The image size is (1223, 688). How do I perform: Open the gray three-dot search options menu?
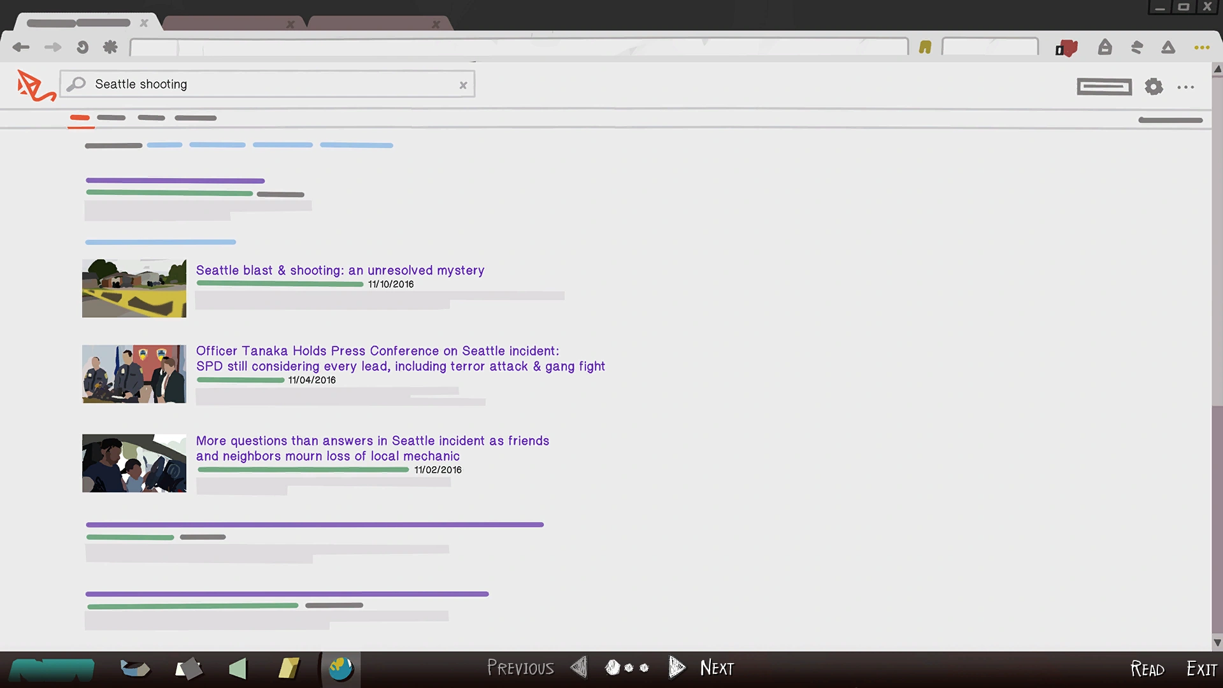tap(1185, 87)
